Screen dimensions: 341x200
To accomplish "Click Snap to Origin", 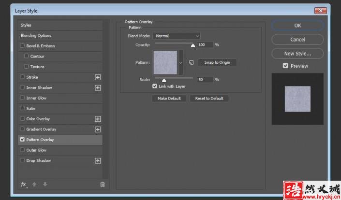I will point(217,62).
